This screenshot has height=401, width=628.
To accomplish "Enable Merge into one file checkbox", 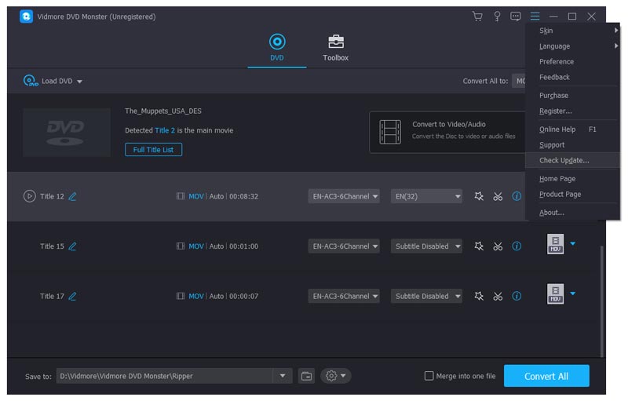I will tap(429, 376).
